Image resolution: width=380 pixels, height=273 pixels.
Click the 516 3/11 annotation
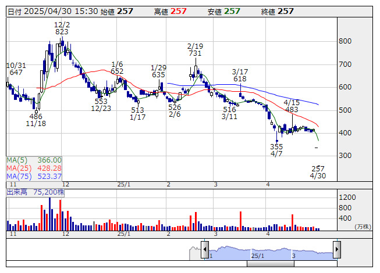click(x=229, y=113)
